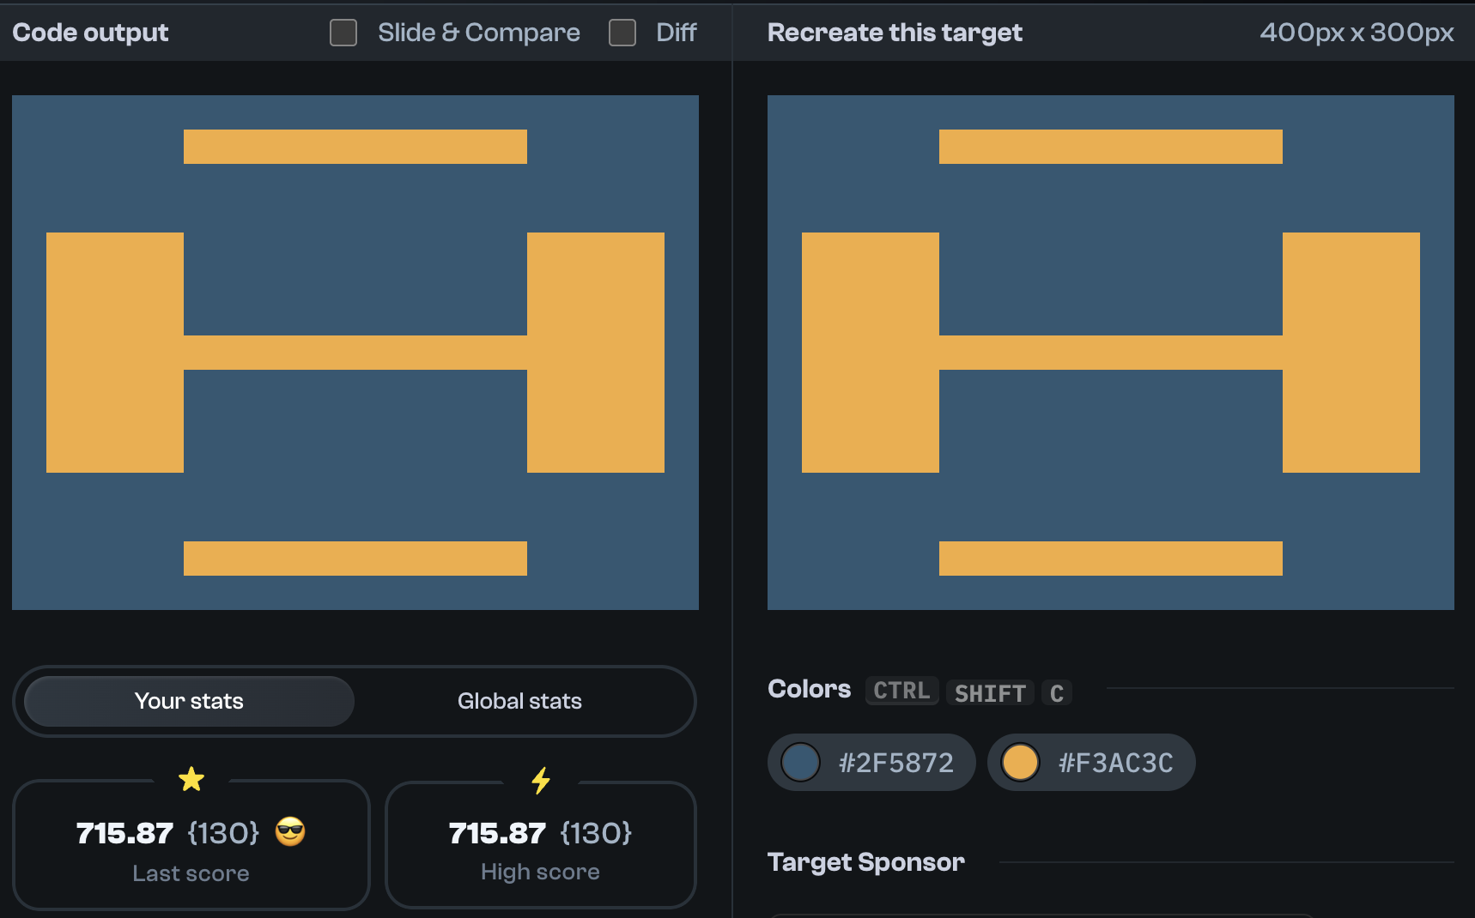This screenshot has height=918, width=1475.
Task: Click the CTRL key badge
Action: point(902,691)
